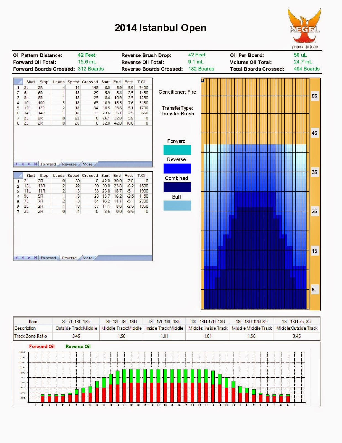This screenshot has height=443, width=342.
Task: Click the 24.7 mL Volume Oil Total value
Action: point(303,62)
